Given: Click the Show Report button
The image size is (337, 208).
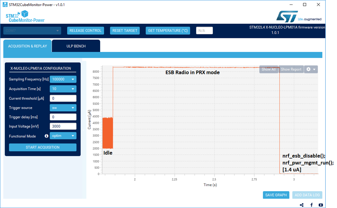Looking at the screenshot, I should (x=291, y=69).
